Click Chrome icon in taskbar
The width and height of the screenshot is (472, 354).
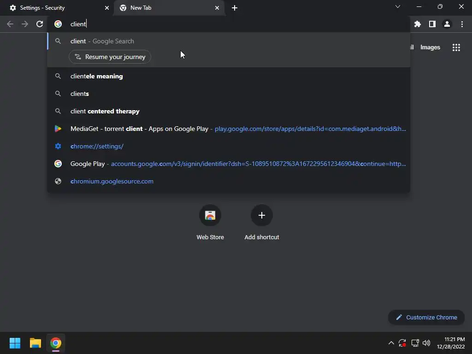[56, 343]
